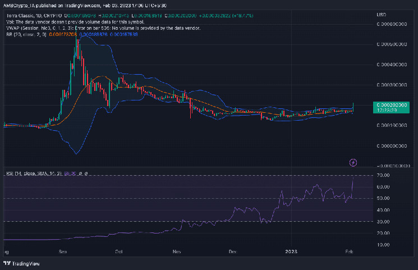418x270 pixels.
Task: Click the purple lightning bolt icon
Action: tap(353, 162)
